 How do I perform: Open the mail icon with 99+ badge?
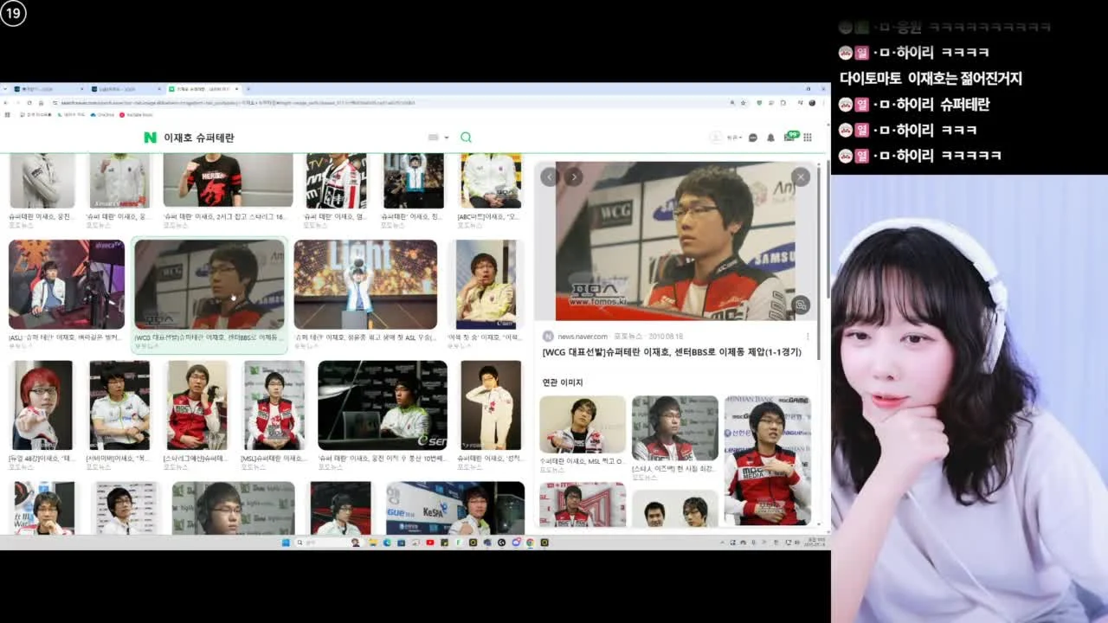pyautogui.click(x=790, y=137)
